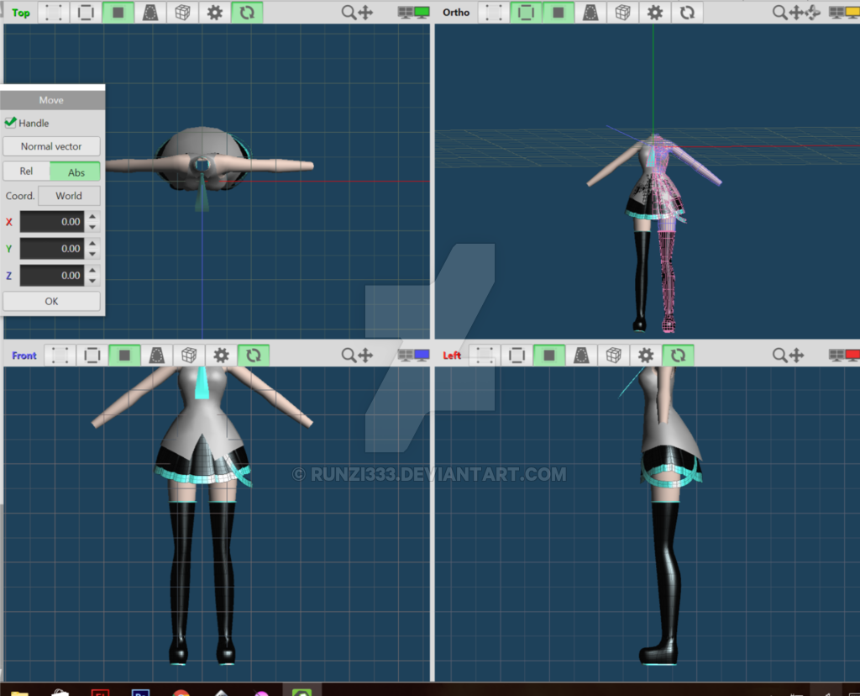860x696 pixels.
Task: Click the Normal vector button
Action: [51, 146]
